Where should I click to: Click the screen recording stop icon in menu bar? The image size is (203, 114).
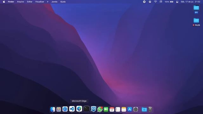click(x=144, y=2)
